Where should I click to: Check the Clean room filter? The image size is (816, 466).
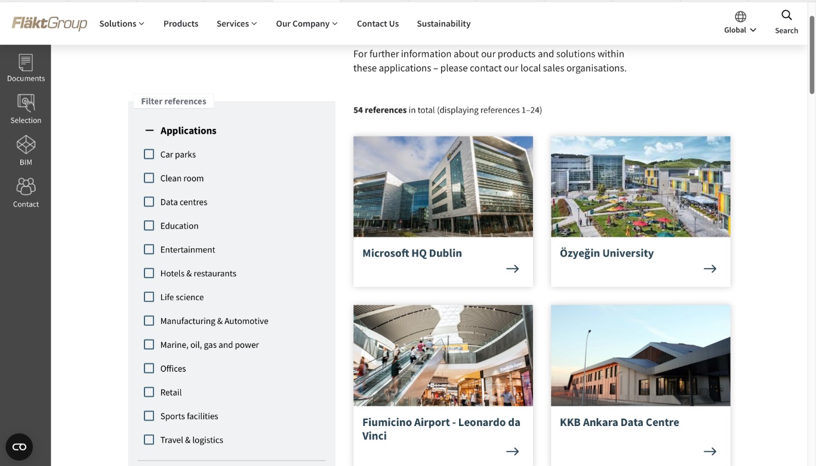149,178
